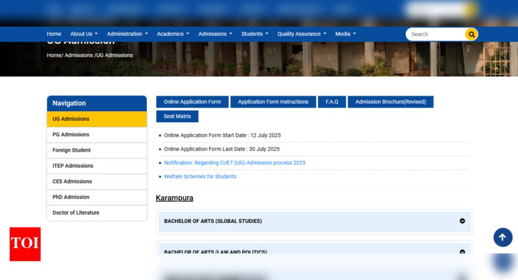Click the yellow search magnifier icon
The height and width of the screenshot is (280, 518).
click(471, 34)
